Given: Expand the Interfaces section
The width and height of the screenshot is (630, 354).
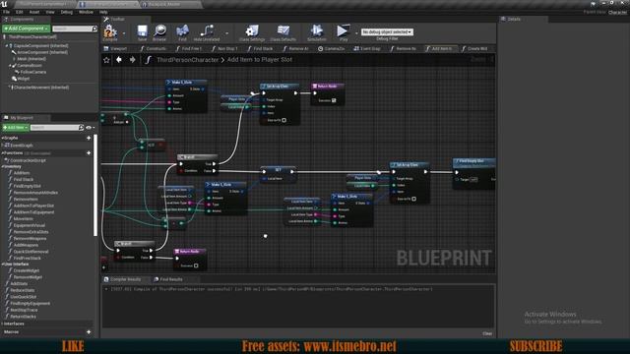Looking at the screenshot, I should [2, 324].
